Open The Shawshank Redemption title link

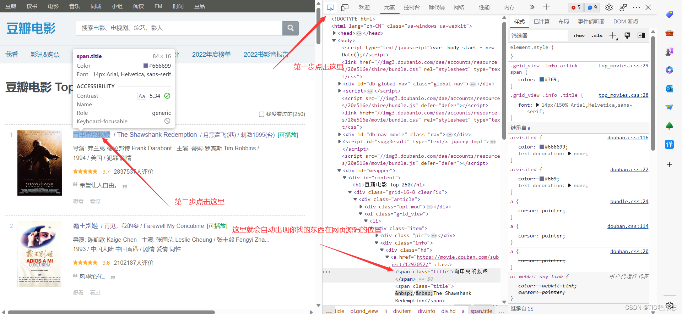click(157, 135)
